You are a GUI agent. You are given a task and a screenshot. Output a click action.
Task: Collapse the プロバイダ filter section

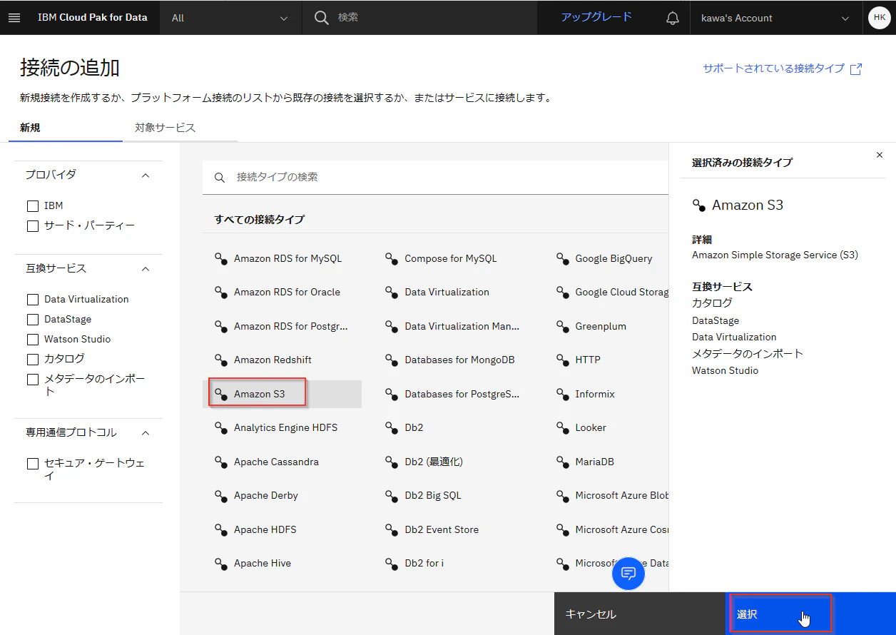click(x=146, y=175)
